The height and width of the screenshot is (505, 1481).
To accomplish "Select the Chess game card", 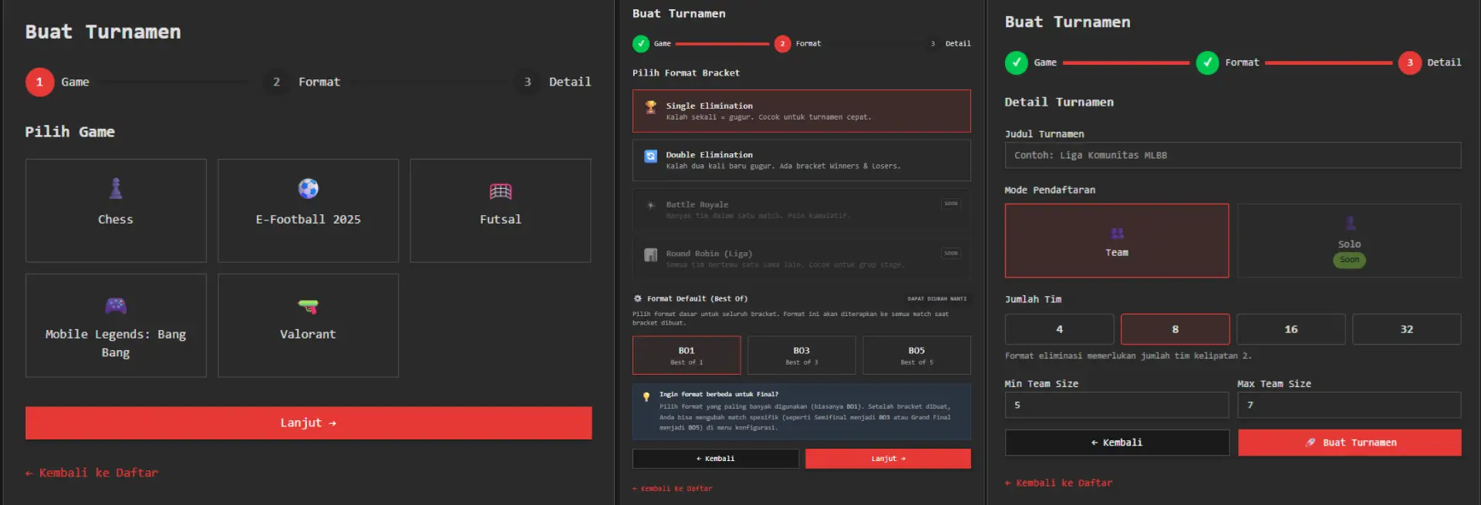I will tap(116, 210).
